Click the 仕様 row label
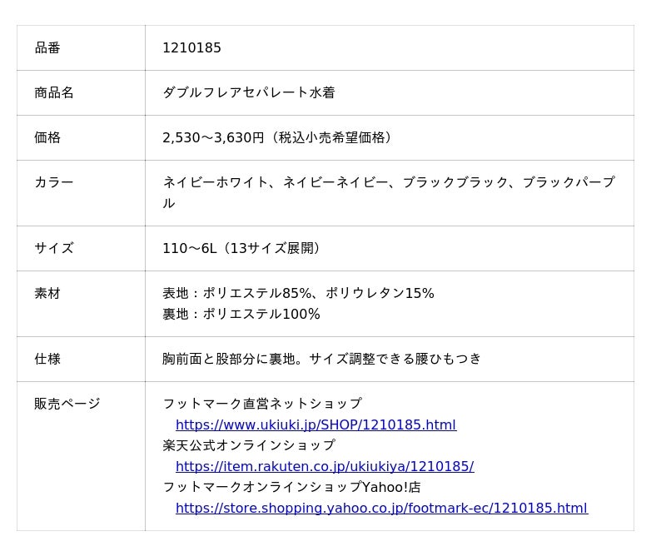666x556 pixels. click(x=47, y=359)
